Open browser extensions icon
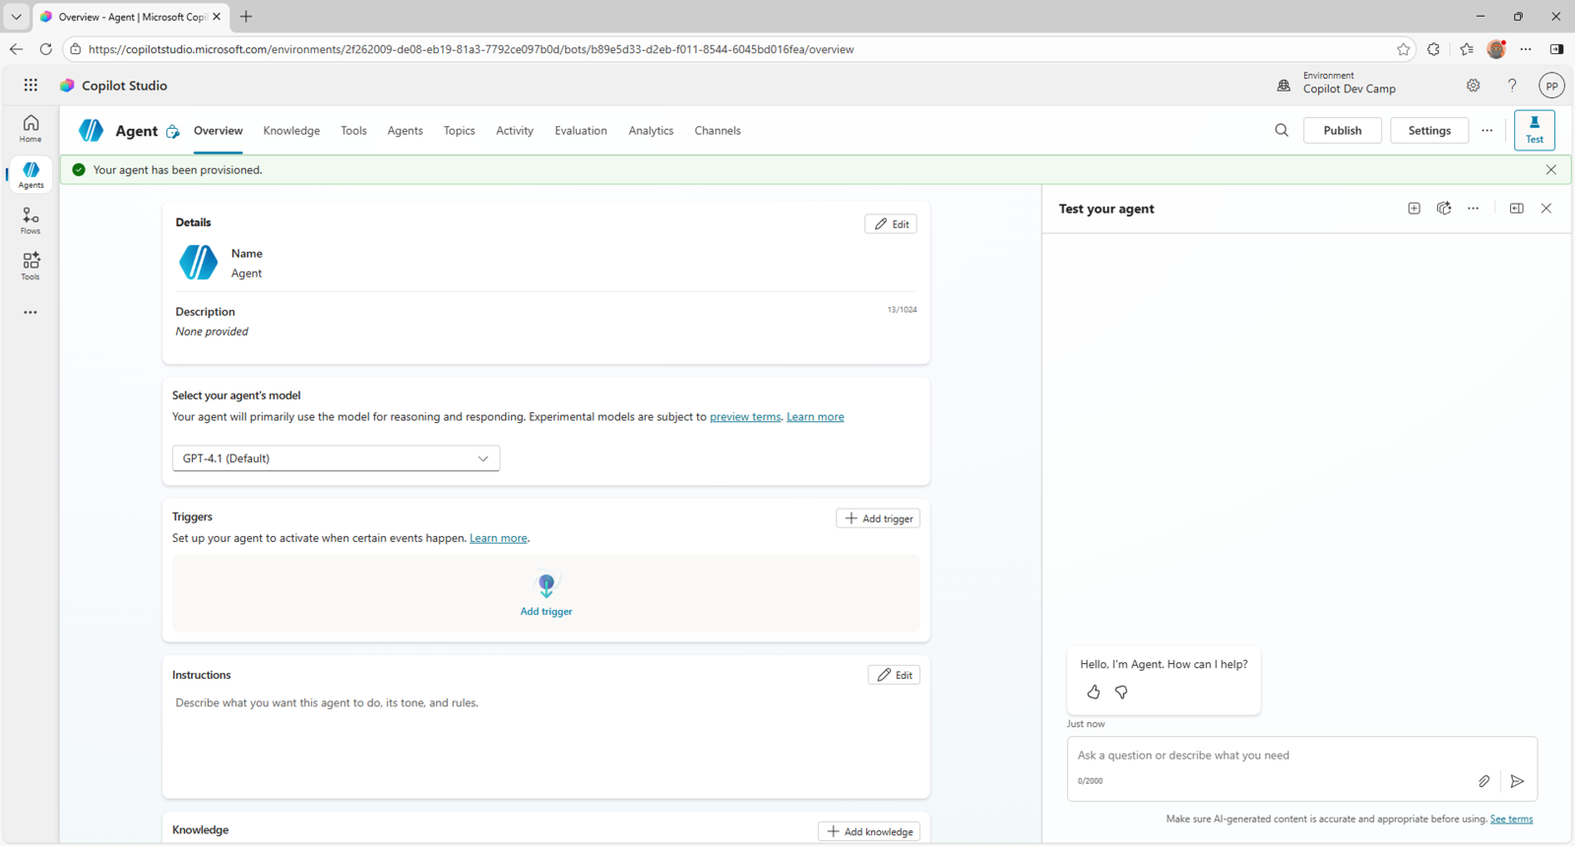1575x846 pixels. point(1433,49)
